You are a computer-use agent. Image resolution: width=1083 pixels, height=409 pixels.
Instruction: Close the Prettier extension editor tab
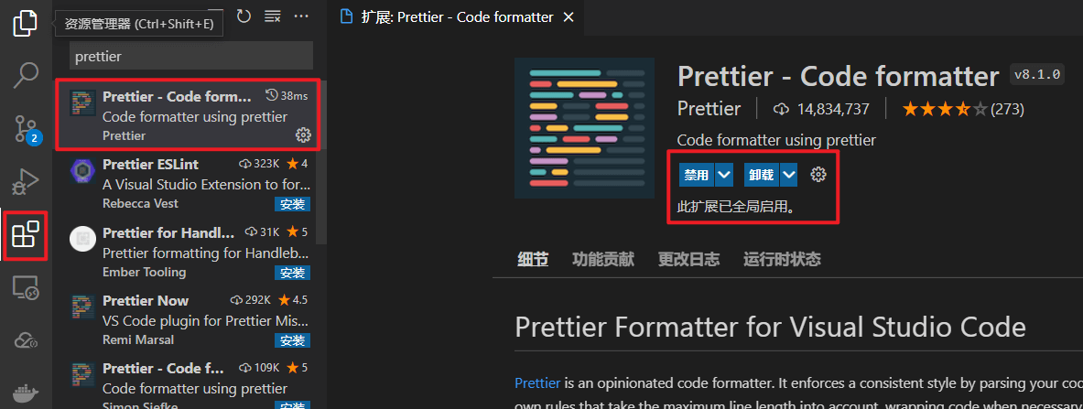point(569,17)
